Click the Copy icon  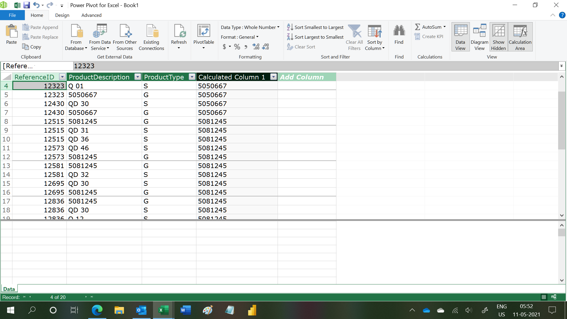(25, 47)
